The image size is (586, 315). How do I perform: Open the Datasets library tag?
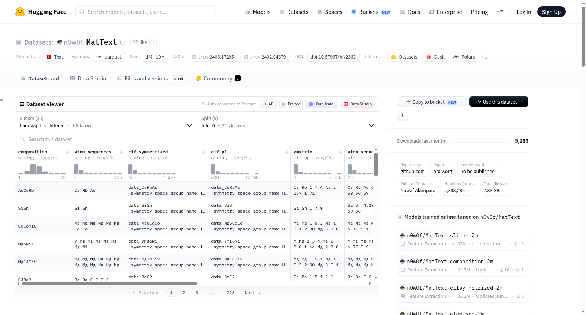pos(404,57)
